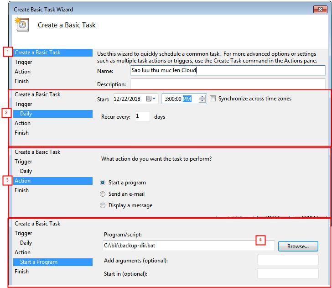Close the Create Basic Task Wizard window

320,9
